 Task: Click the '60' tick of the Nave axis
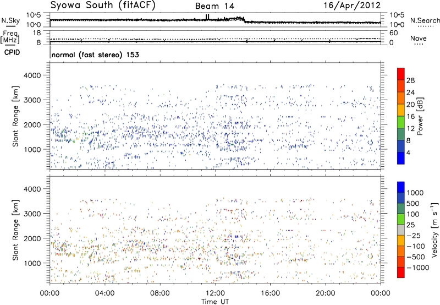393,33
